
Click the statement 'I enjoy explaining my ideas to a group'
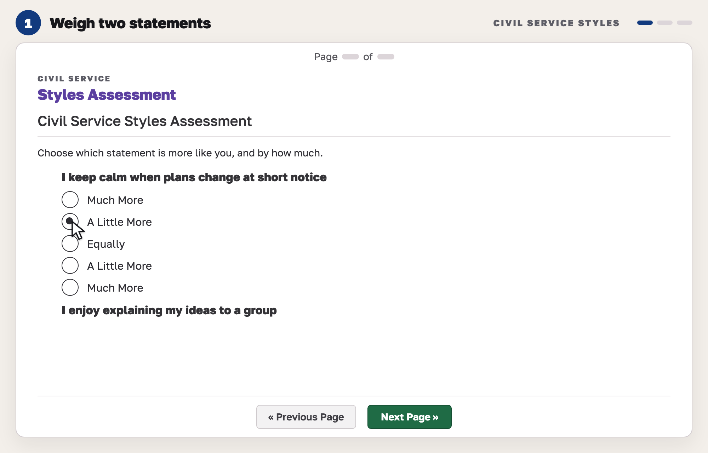click(169, 310)
